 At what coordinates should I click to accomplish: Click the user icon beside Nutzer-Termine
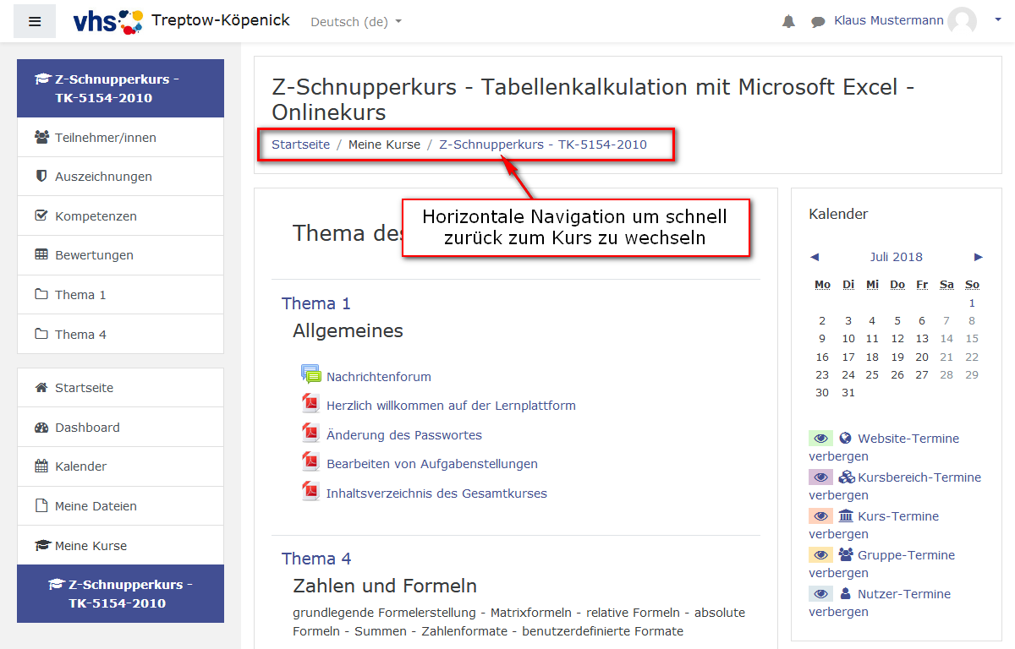tap(845, 594)
